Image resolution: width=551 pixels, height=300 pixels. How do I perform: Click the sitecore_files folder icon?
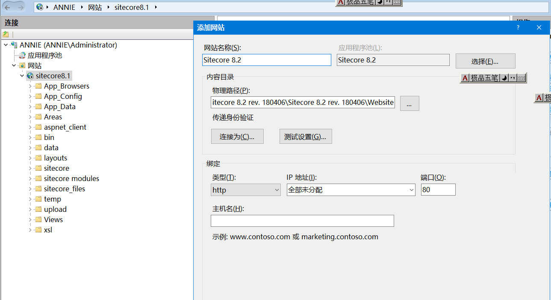(x=38, y=189)
